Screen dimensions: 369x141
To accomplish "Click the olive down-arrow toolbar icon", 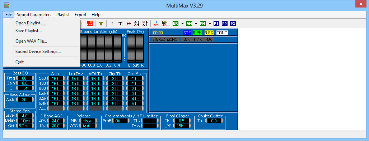I will pyautogui.click(x=101, y=24).
